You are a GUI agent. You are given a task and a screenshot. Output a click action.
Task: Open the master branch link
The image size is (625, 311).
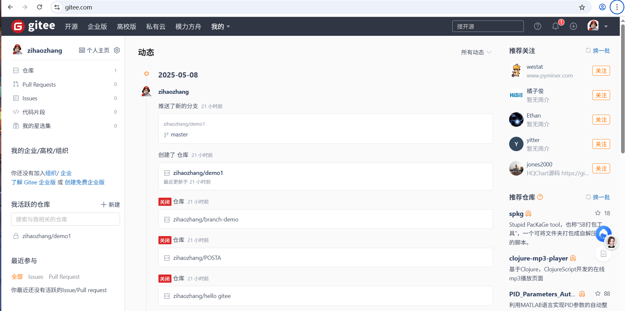click(179, 134)
